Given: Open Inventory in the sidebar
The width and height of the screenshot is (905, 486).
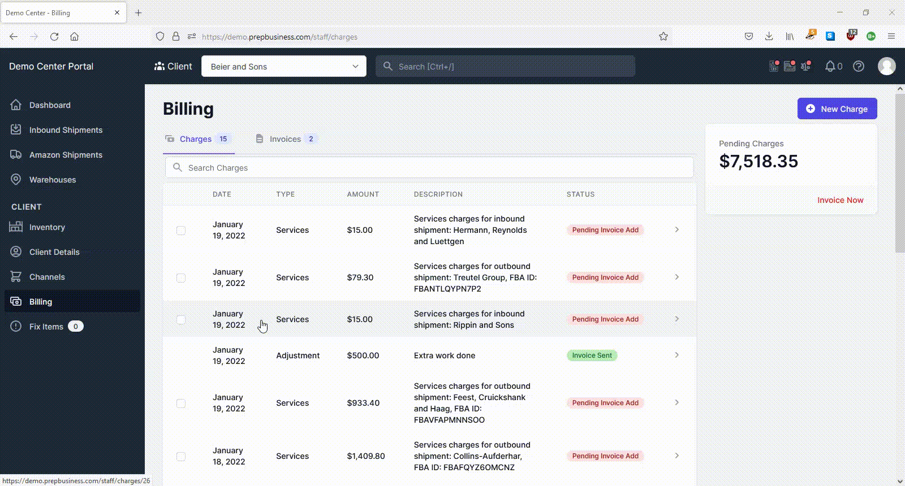Looking at the screenshot, I should [x=47, y=227].
